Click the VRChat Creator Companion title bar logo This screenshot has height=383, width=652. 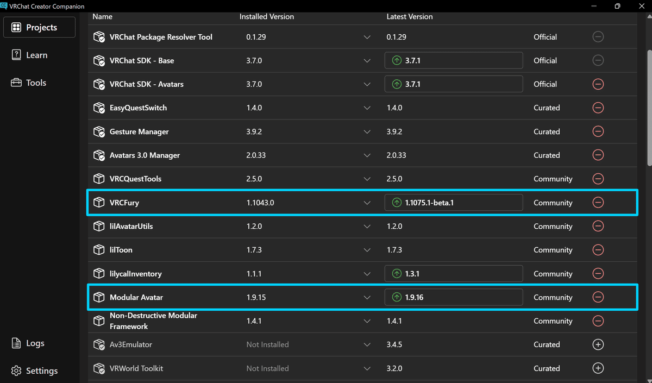tap(4, 6)
